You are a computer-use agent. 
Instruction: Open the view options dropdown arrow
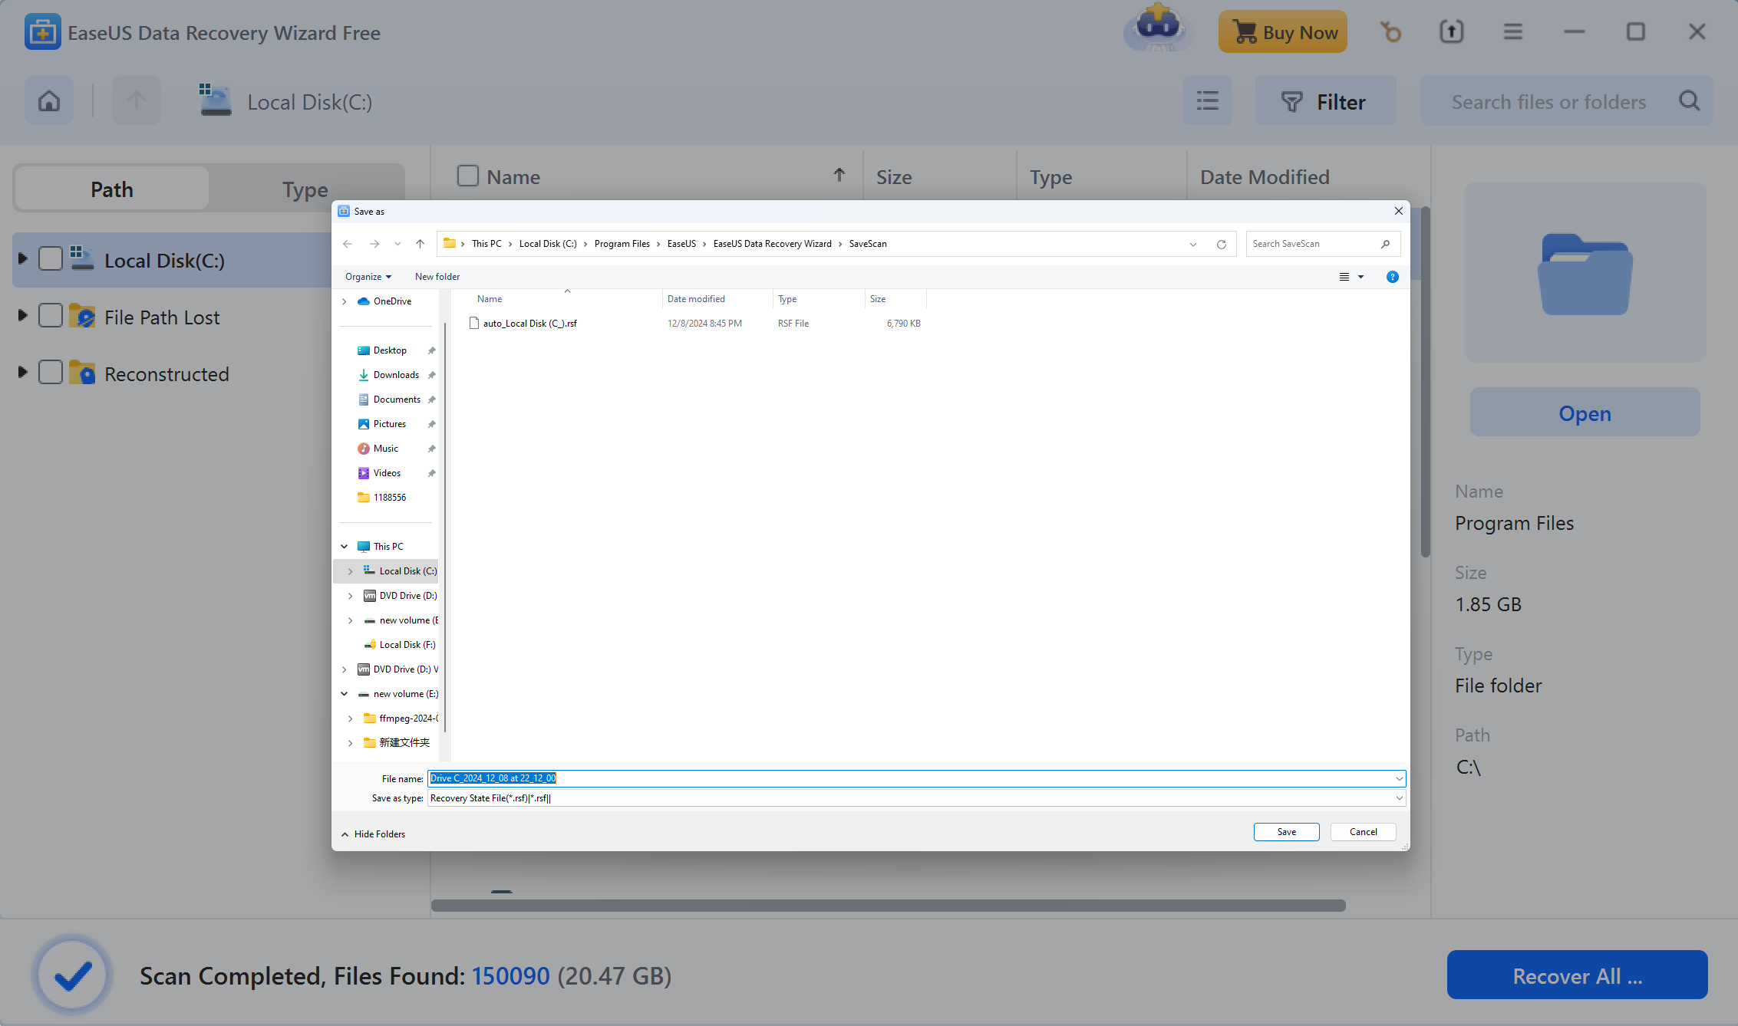(x=1361, y=277)
